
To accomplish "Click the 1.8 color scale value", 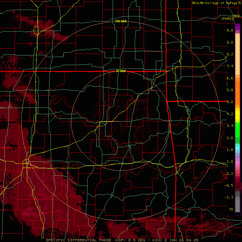I will tap(230, 150).
